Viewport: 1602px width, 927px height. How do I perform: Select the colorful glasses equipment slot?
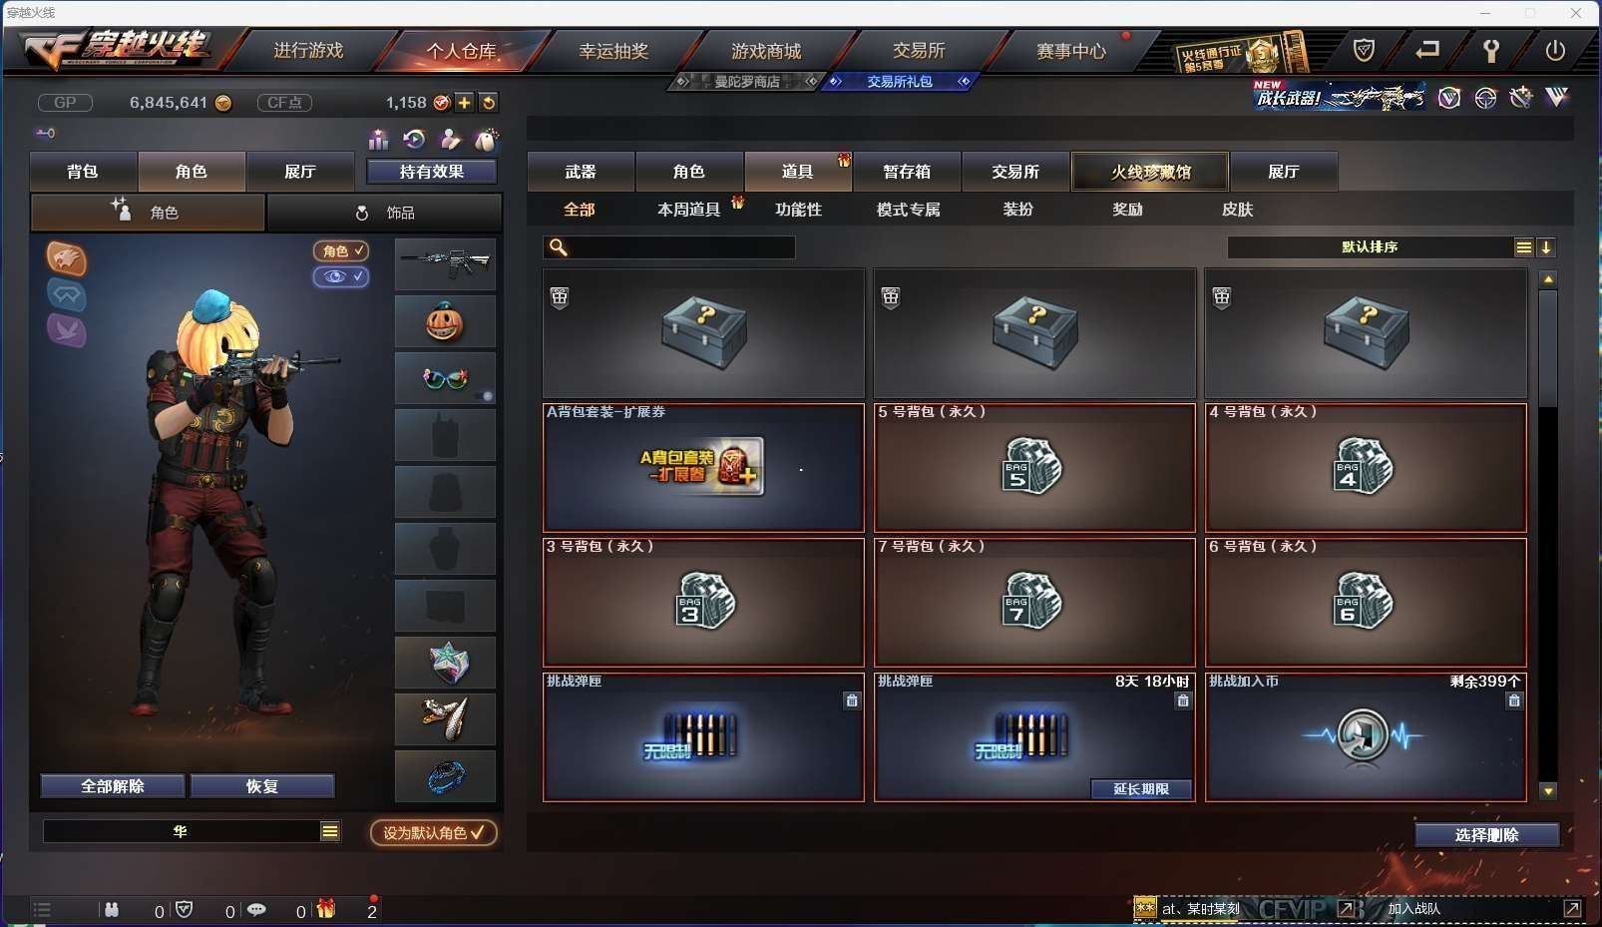(x=445, y=378)
